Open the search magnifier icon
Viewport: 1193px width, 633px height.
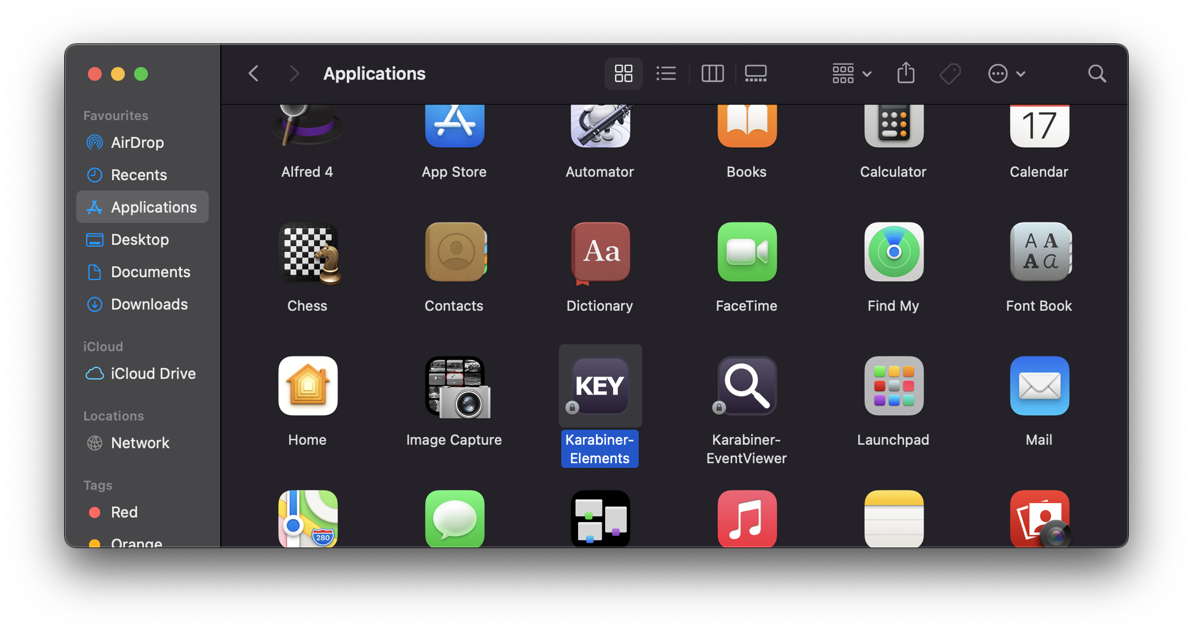point(1096,73)
